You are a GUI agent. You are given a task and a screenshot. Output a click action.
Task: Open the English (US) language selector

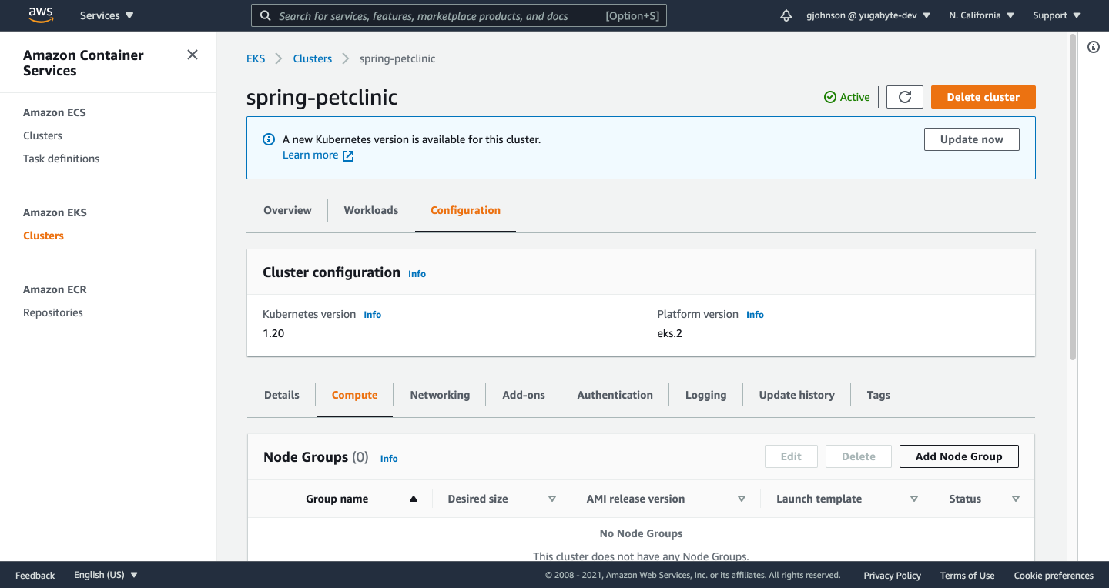click(x=106, y=574)
